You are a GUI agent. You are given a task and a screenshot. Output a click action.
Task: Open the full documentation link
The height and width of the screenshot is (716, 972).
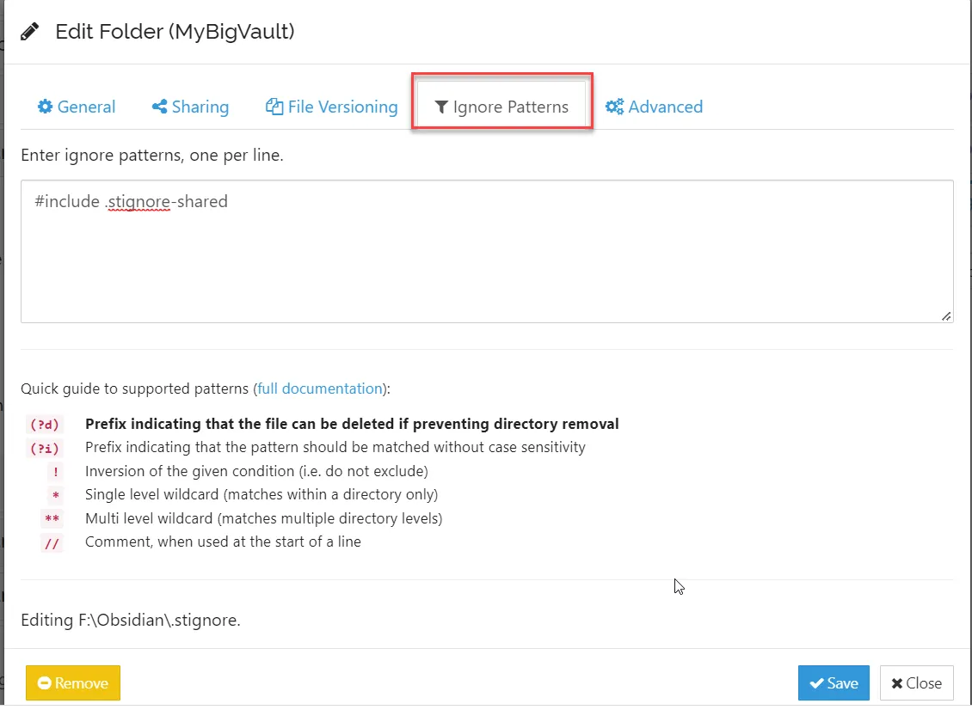pyautogui.click(x=320, y=389)
